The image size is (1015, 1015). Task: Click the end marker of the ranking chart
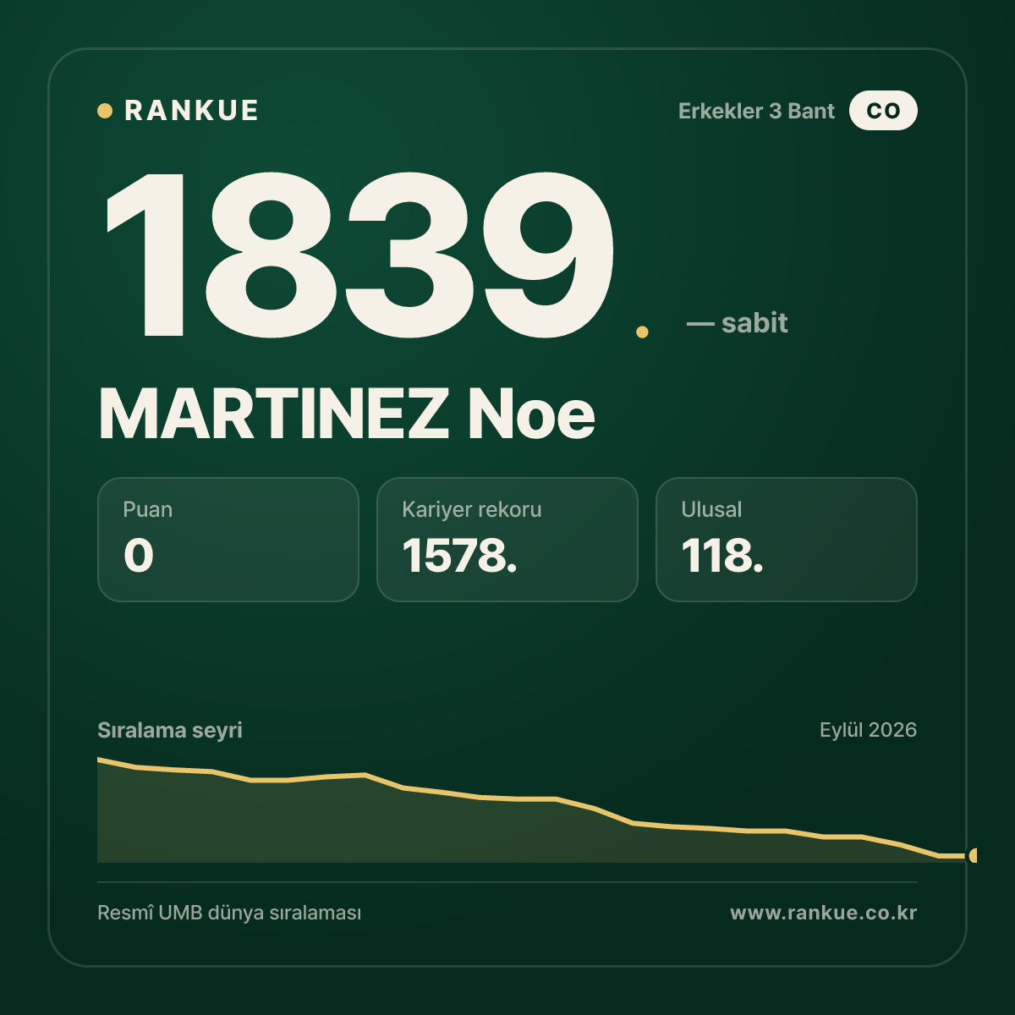coord(974,856)
